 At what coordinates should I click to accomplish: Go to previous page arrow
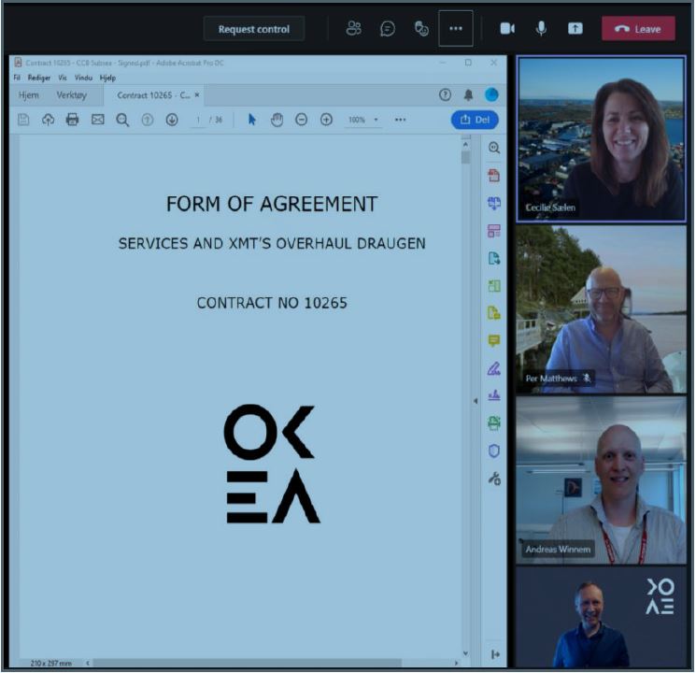tap(148, 120)
